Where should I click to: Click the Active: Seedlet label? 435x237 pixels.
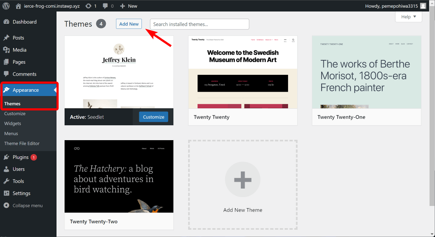click(87, 117)
